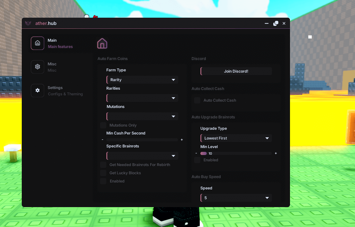Enable Get Needed Brainrots For Rebirth
355x227 pixels.
(103, 165)
